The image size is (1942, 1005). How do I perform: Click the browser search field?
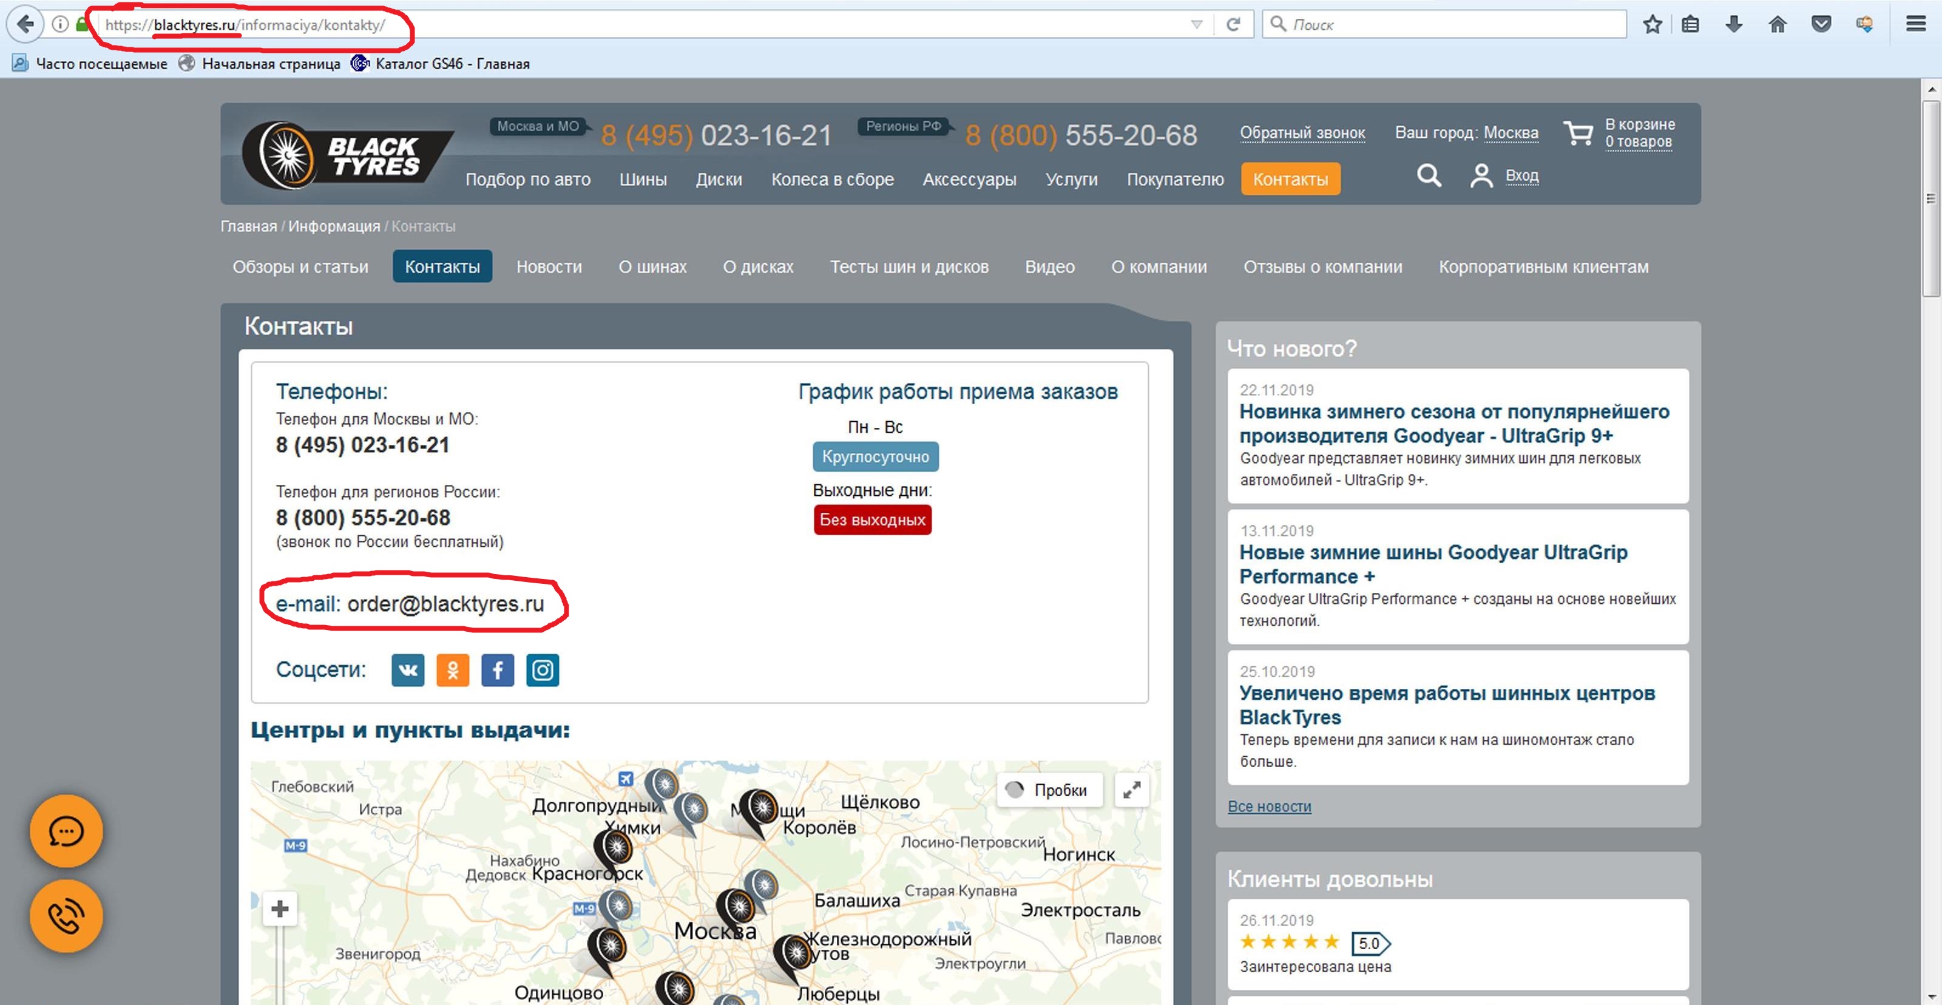1444,24
